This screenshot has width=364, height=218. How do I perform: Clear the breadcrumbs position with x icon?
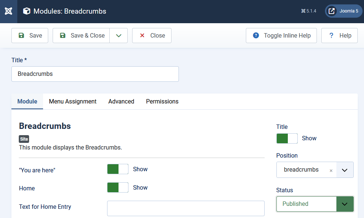point(331,170)
